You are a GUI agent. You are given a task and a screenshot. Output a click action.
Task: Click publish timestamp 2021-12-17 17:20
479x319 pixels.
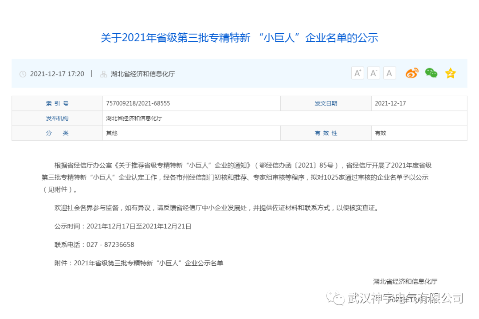click(57, 74)
